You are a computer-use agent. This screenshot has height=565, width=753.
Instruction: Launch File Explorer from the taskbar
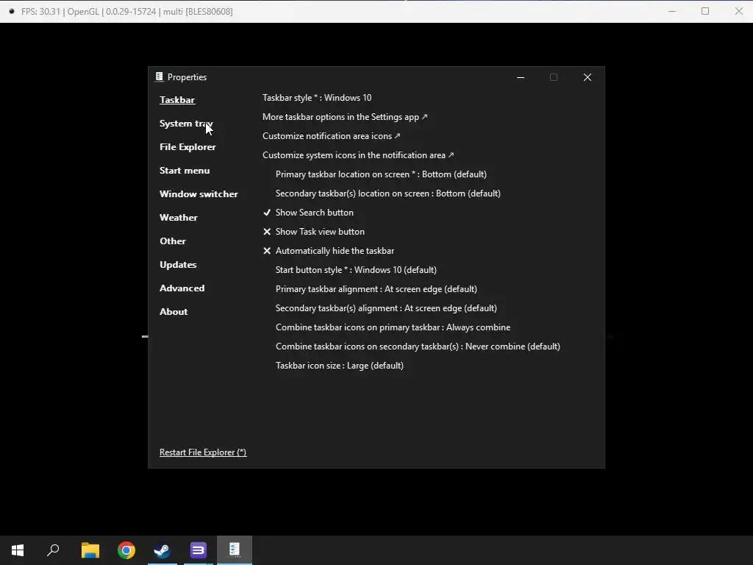[90, 550]
